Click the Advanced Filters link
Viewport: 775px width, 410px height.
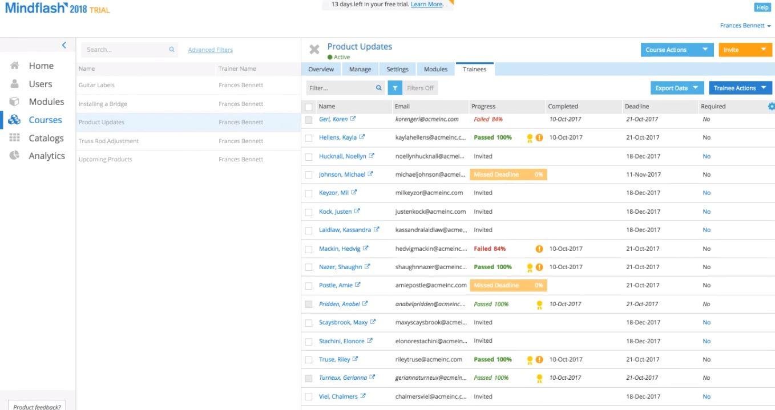click(x=210, y=50)
